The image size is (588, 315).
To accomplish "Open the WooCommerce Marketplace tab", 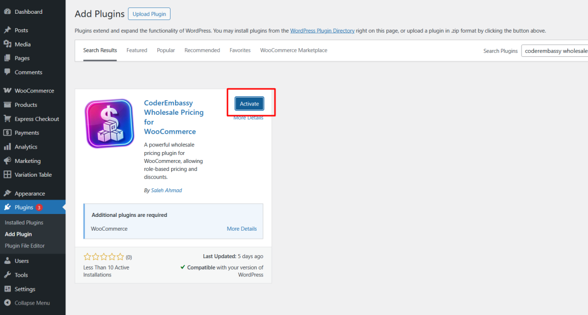I will [x=293, y=50].
